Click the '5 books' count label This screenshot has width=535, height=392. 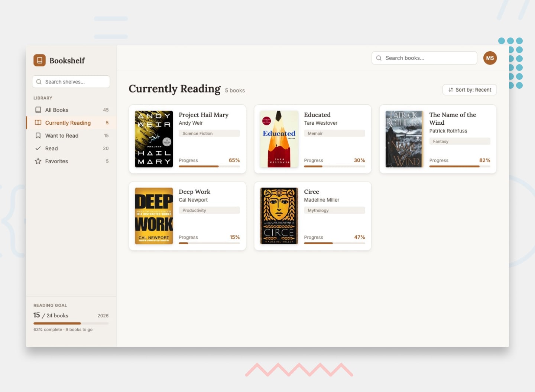pos(235,91)
